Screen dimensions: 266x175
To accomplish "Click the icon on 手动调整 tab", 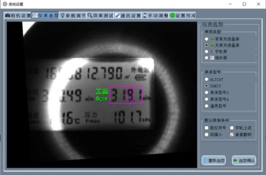I will [x=145, y=16].
